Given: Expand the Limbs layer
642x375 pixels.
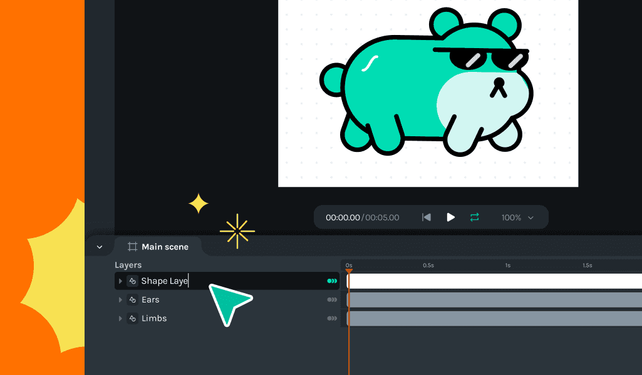Looking at the screenshot, I should click(120, 318).
